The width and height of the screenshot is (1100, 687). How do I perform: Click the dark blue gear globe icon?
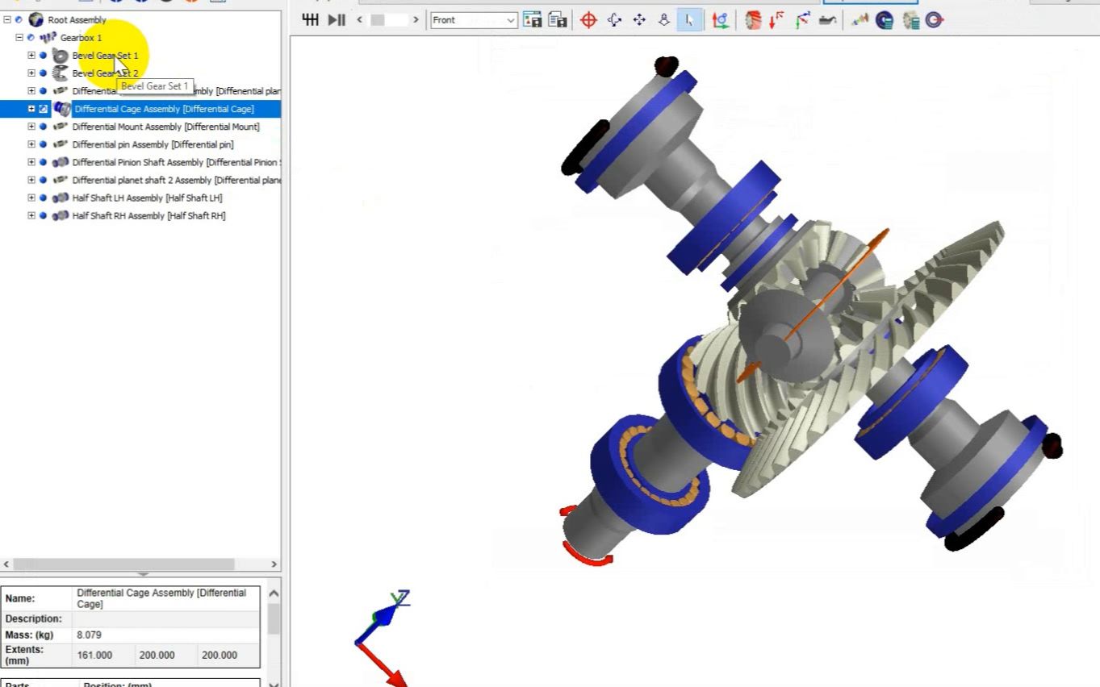point(885,20)
